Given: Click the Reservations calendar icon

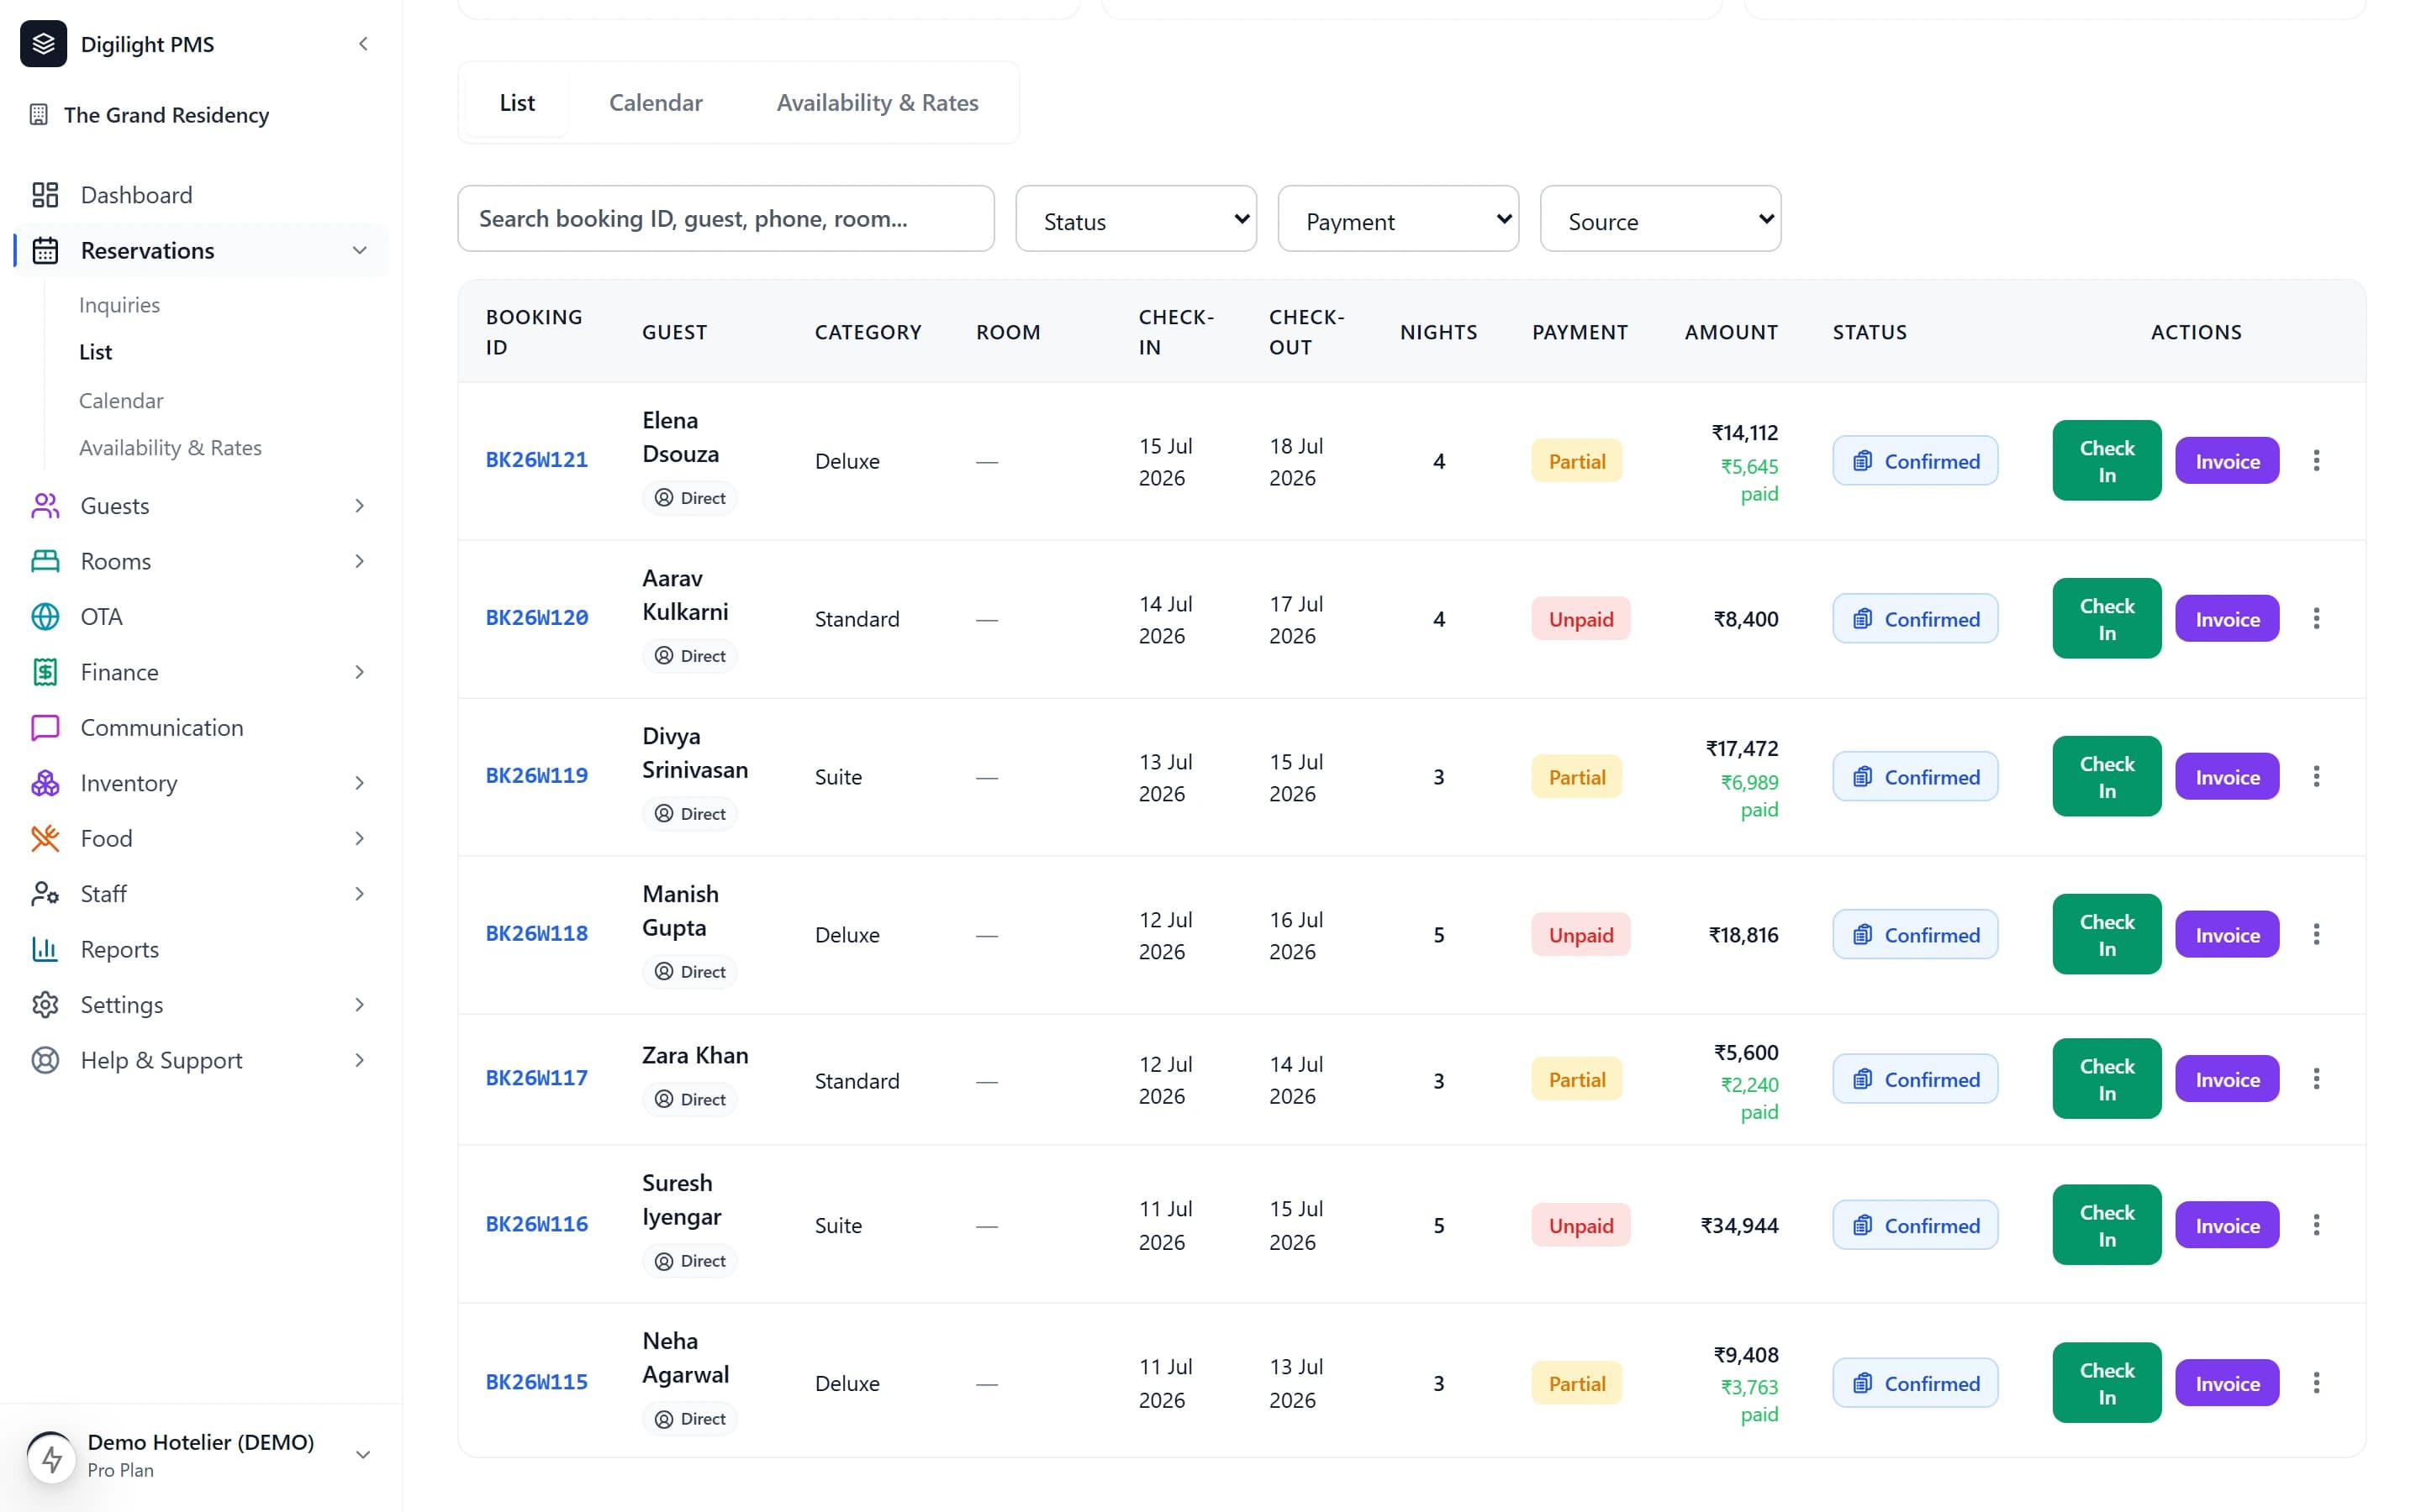Looking at the screenshot, I should [x=45, y=251].
